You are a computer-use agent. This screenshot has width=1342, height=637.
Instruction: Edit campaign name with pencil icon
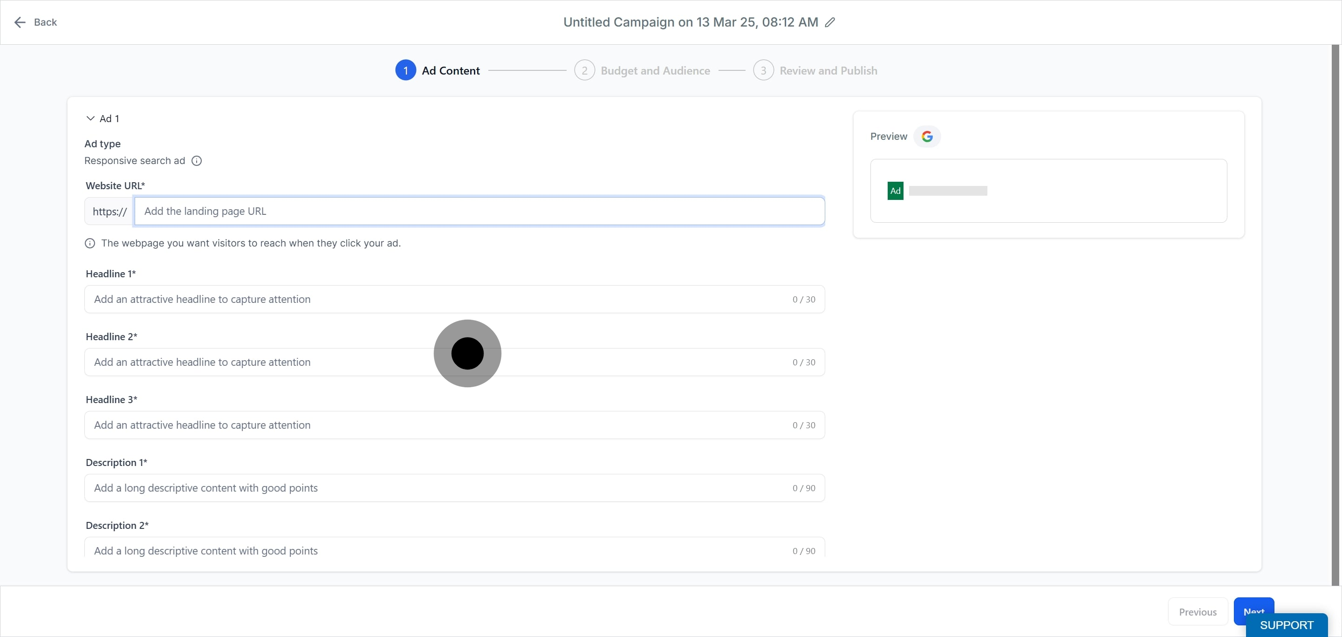click(x=830, y=22)
